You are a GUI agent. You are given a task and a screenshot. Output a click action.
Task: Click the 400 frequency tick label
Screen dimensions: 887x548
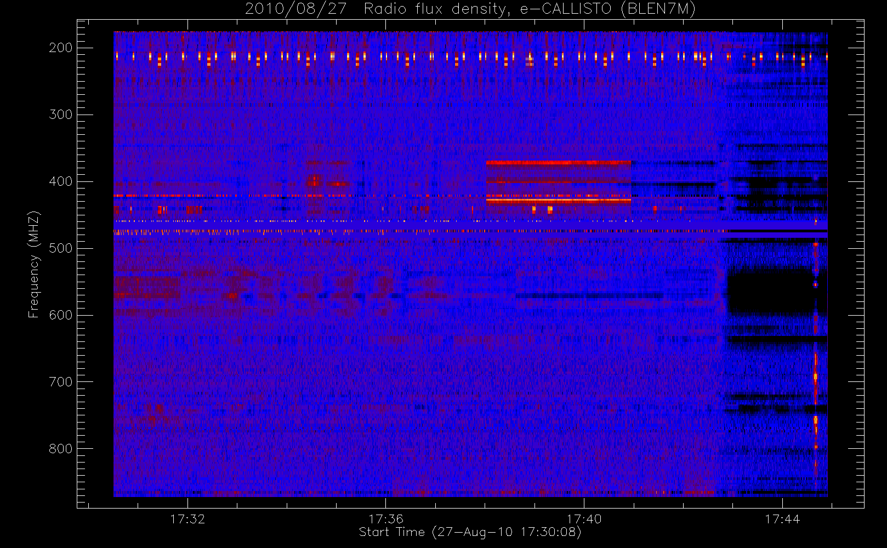tap(60, 181)
